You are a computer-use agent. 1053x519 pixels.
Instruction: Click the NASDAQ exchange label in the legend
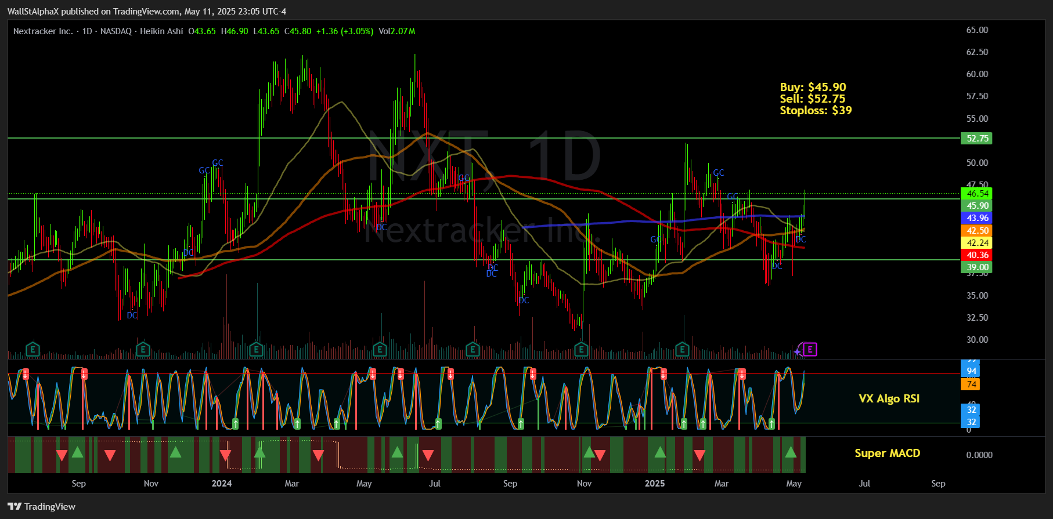116,31
